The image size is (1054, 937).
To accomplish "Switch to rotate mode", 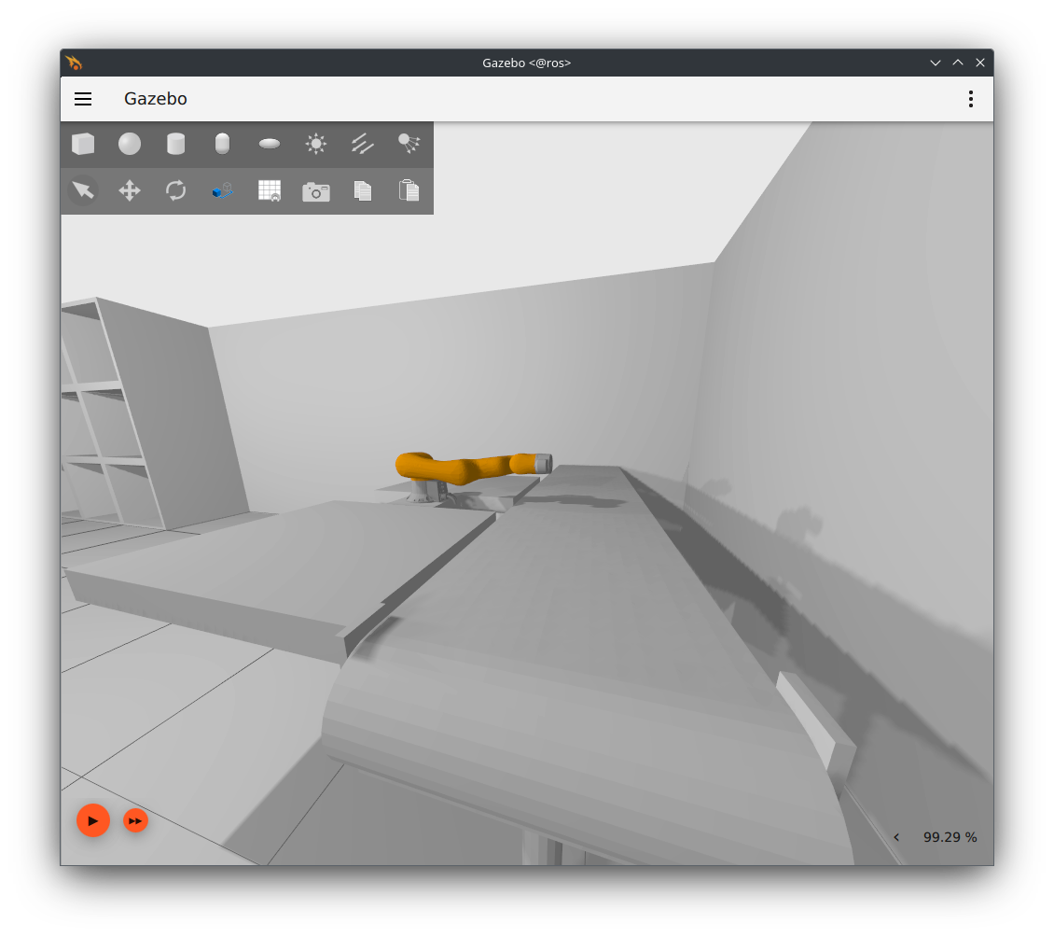I will click(176, 190).
